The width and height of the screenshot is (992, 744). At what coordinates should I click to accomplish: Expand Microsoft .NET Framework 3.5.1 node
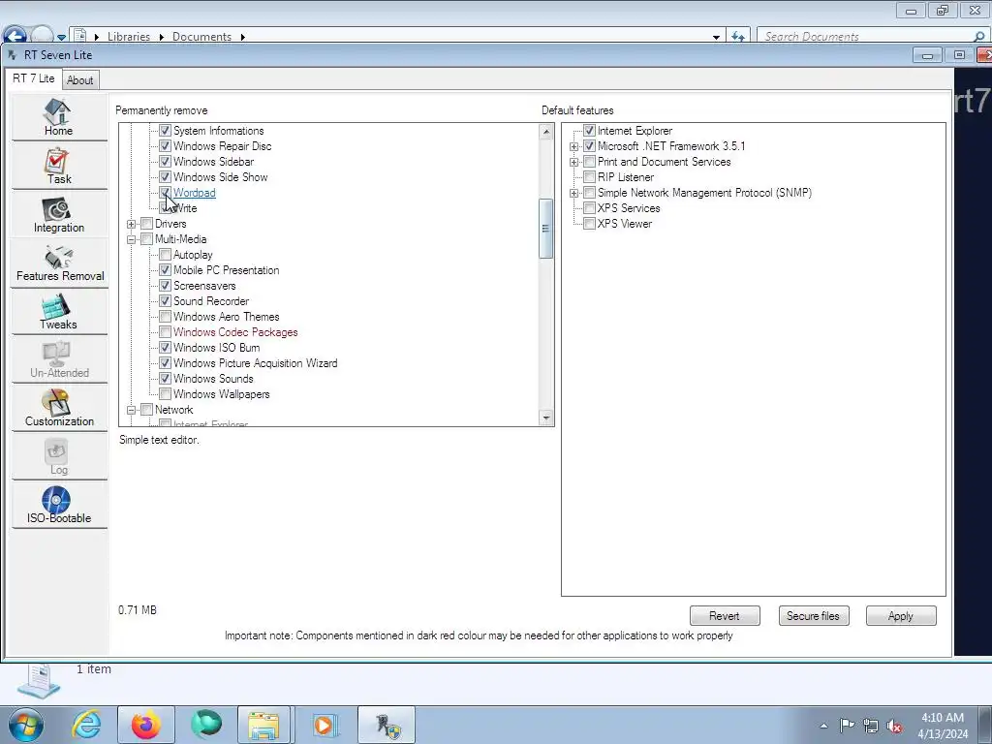pyautogui.click(x=573, y=146)
